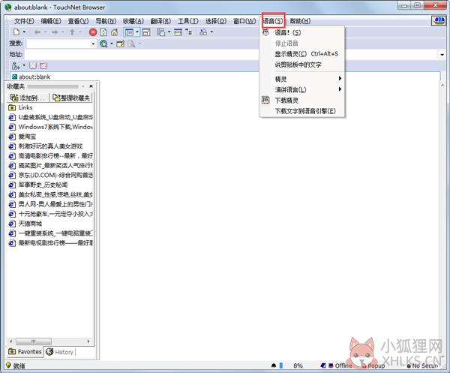This screenshot has width=450, height=373.
Task: Click the 地址 address input field
Action: coord(231,55)
